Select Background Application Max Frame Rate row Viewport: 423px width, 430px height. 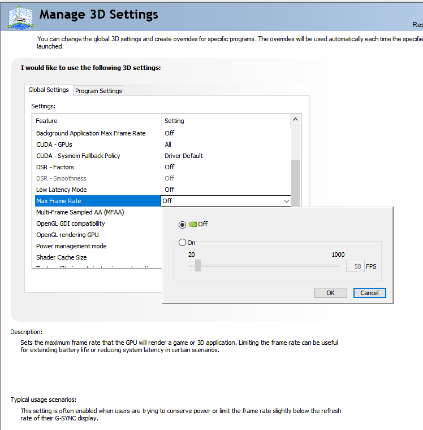click(x=163, y=133)
